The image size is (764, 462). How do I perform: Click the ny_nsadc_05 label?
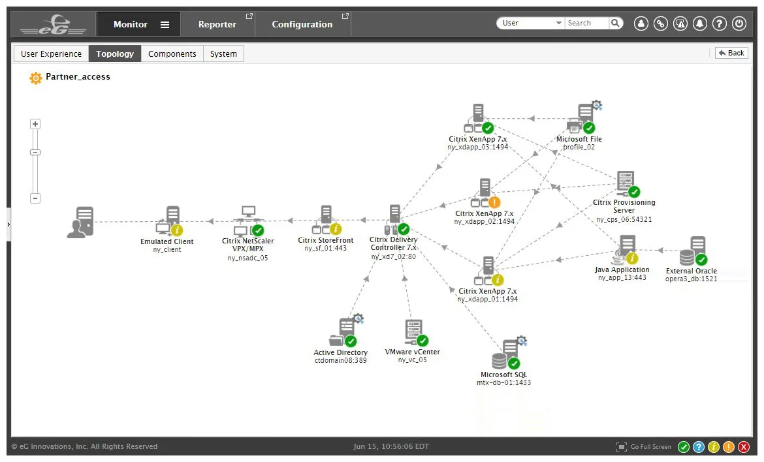248,258
